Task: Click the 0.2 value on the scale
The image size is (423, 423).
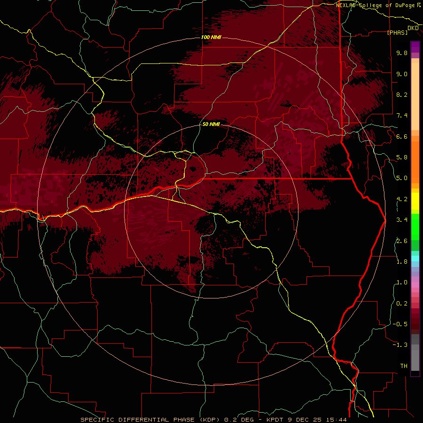Action: [402, 304]
